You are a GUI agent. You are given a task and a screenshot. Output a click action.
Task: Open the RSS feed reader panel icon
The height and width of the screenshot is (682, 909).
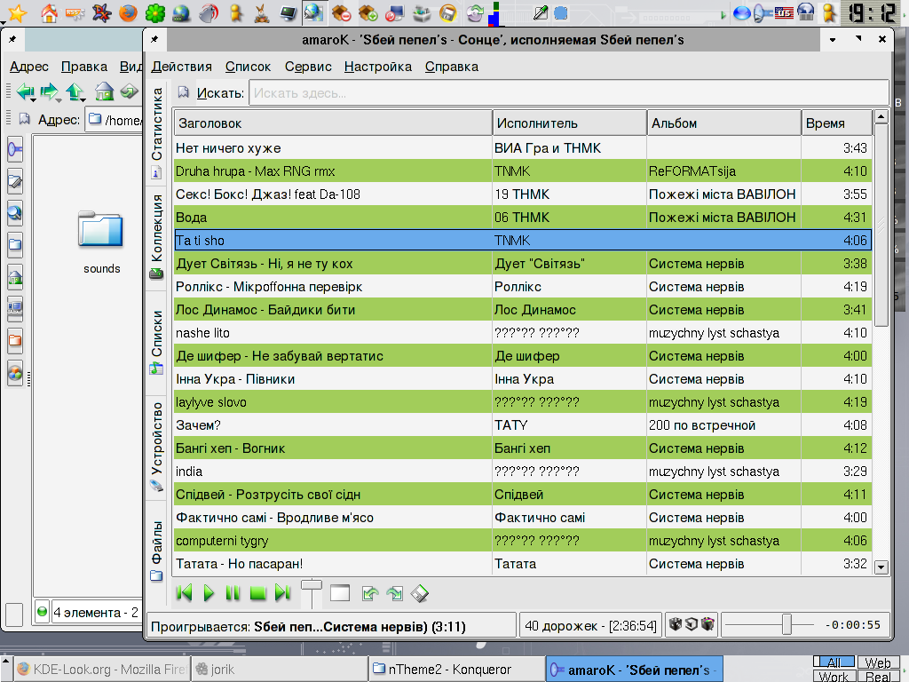(x=75, y=12)
